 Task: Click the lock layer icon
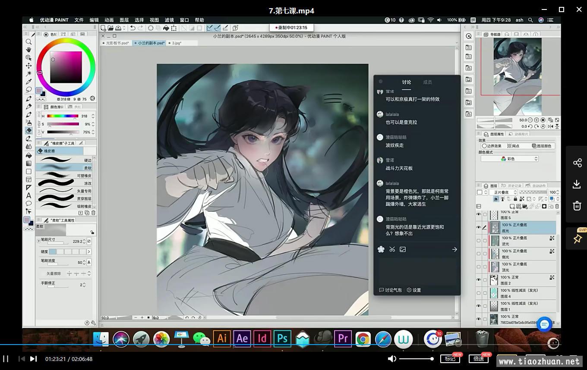515,199
